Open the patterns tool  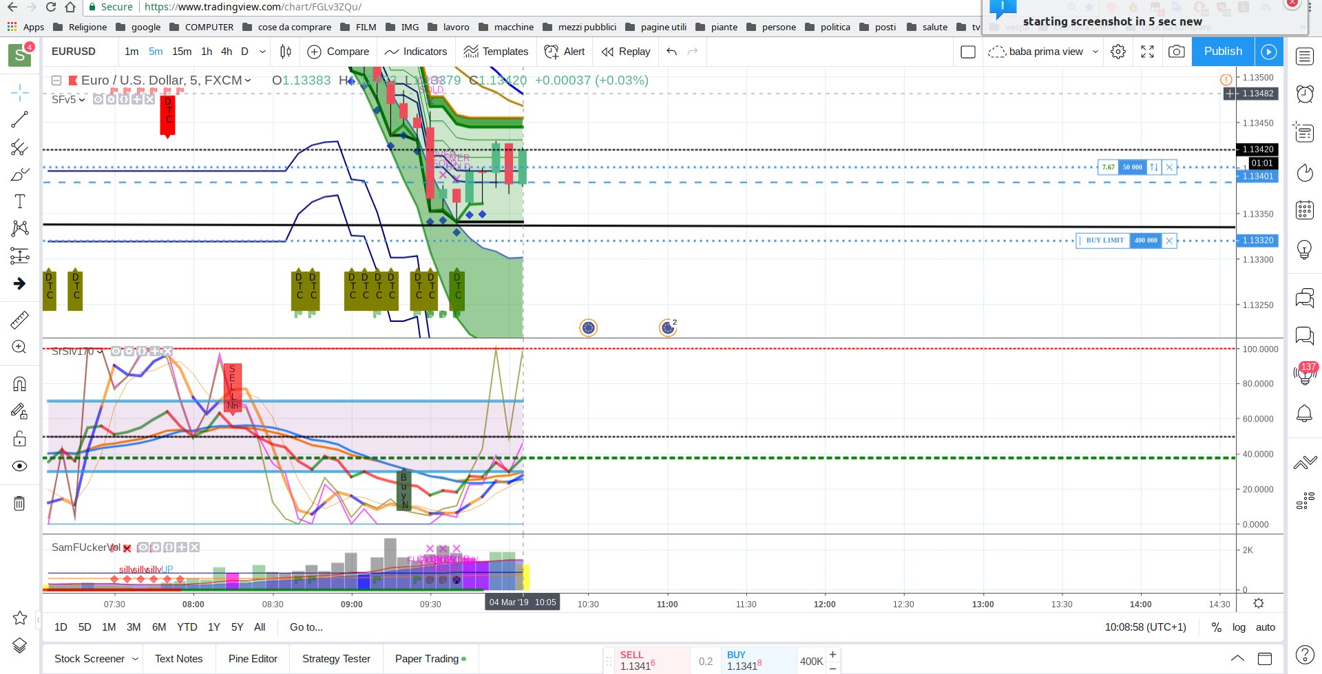19,228
